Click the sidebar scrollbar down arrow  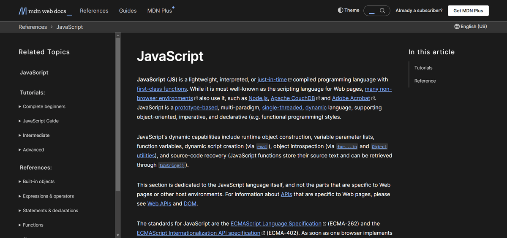point(118,235)
